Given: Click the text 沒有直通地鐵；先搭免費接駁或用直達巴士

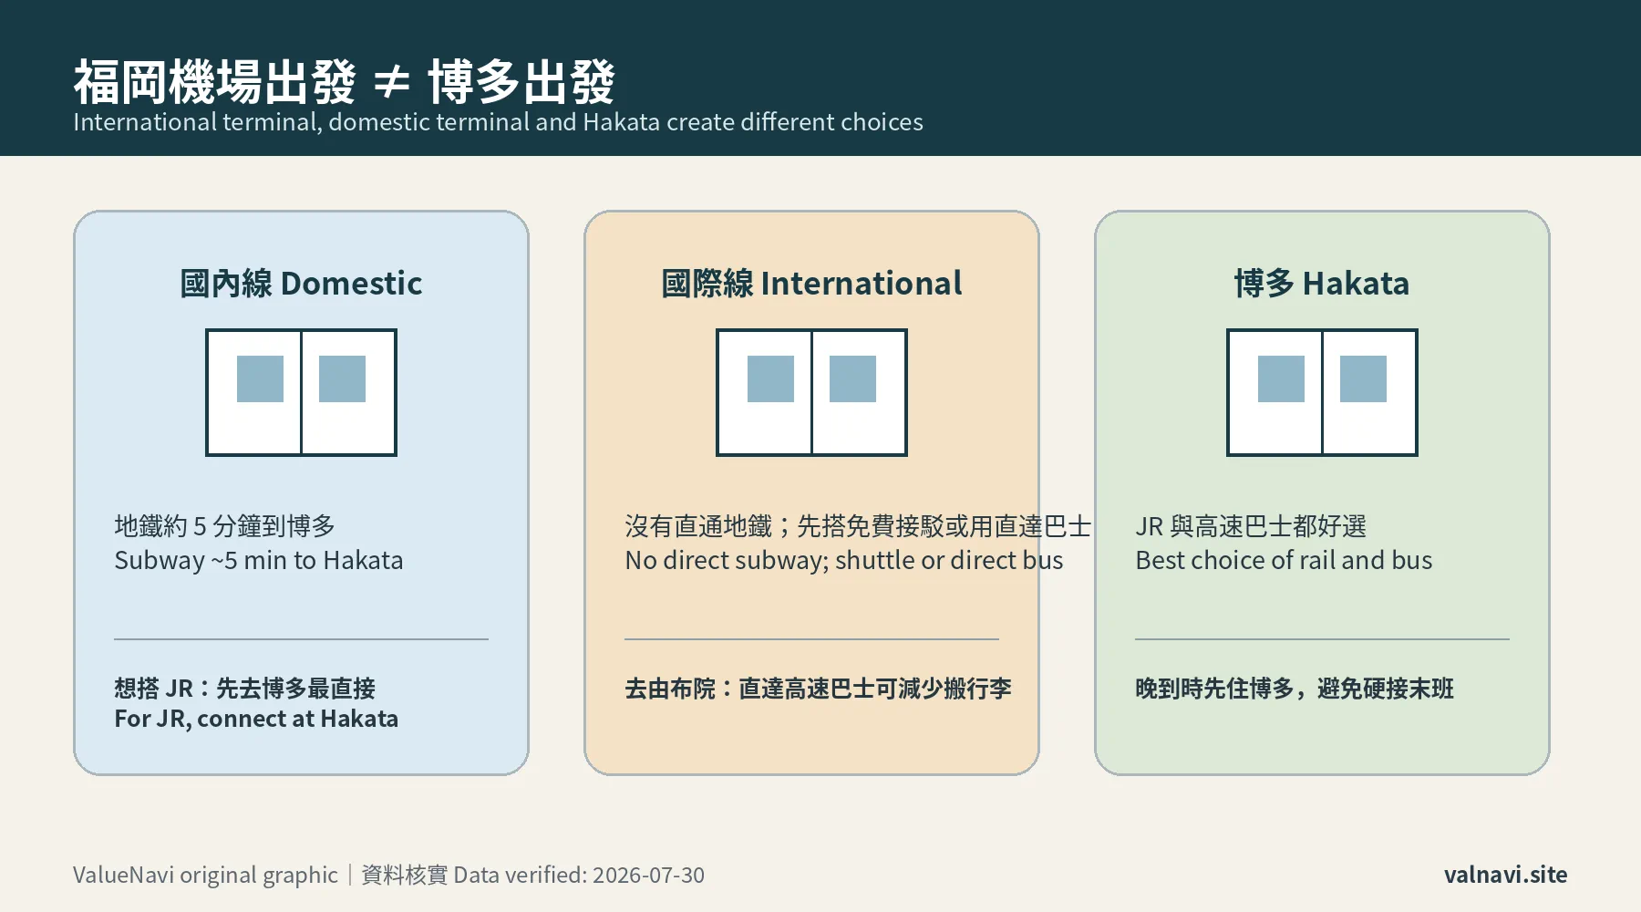Looking at the screenshot, I should click(858, 526).
